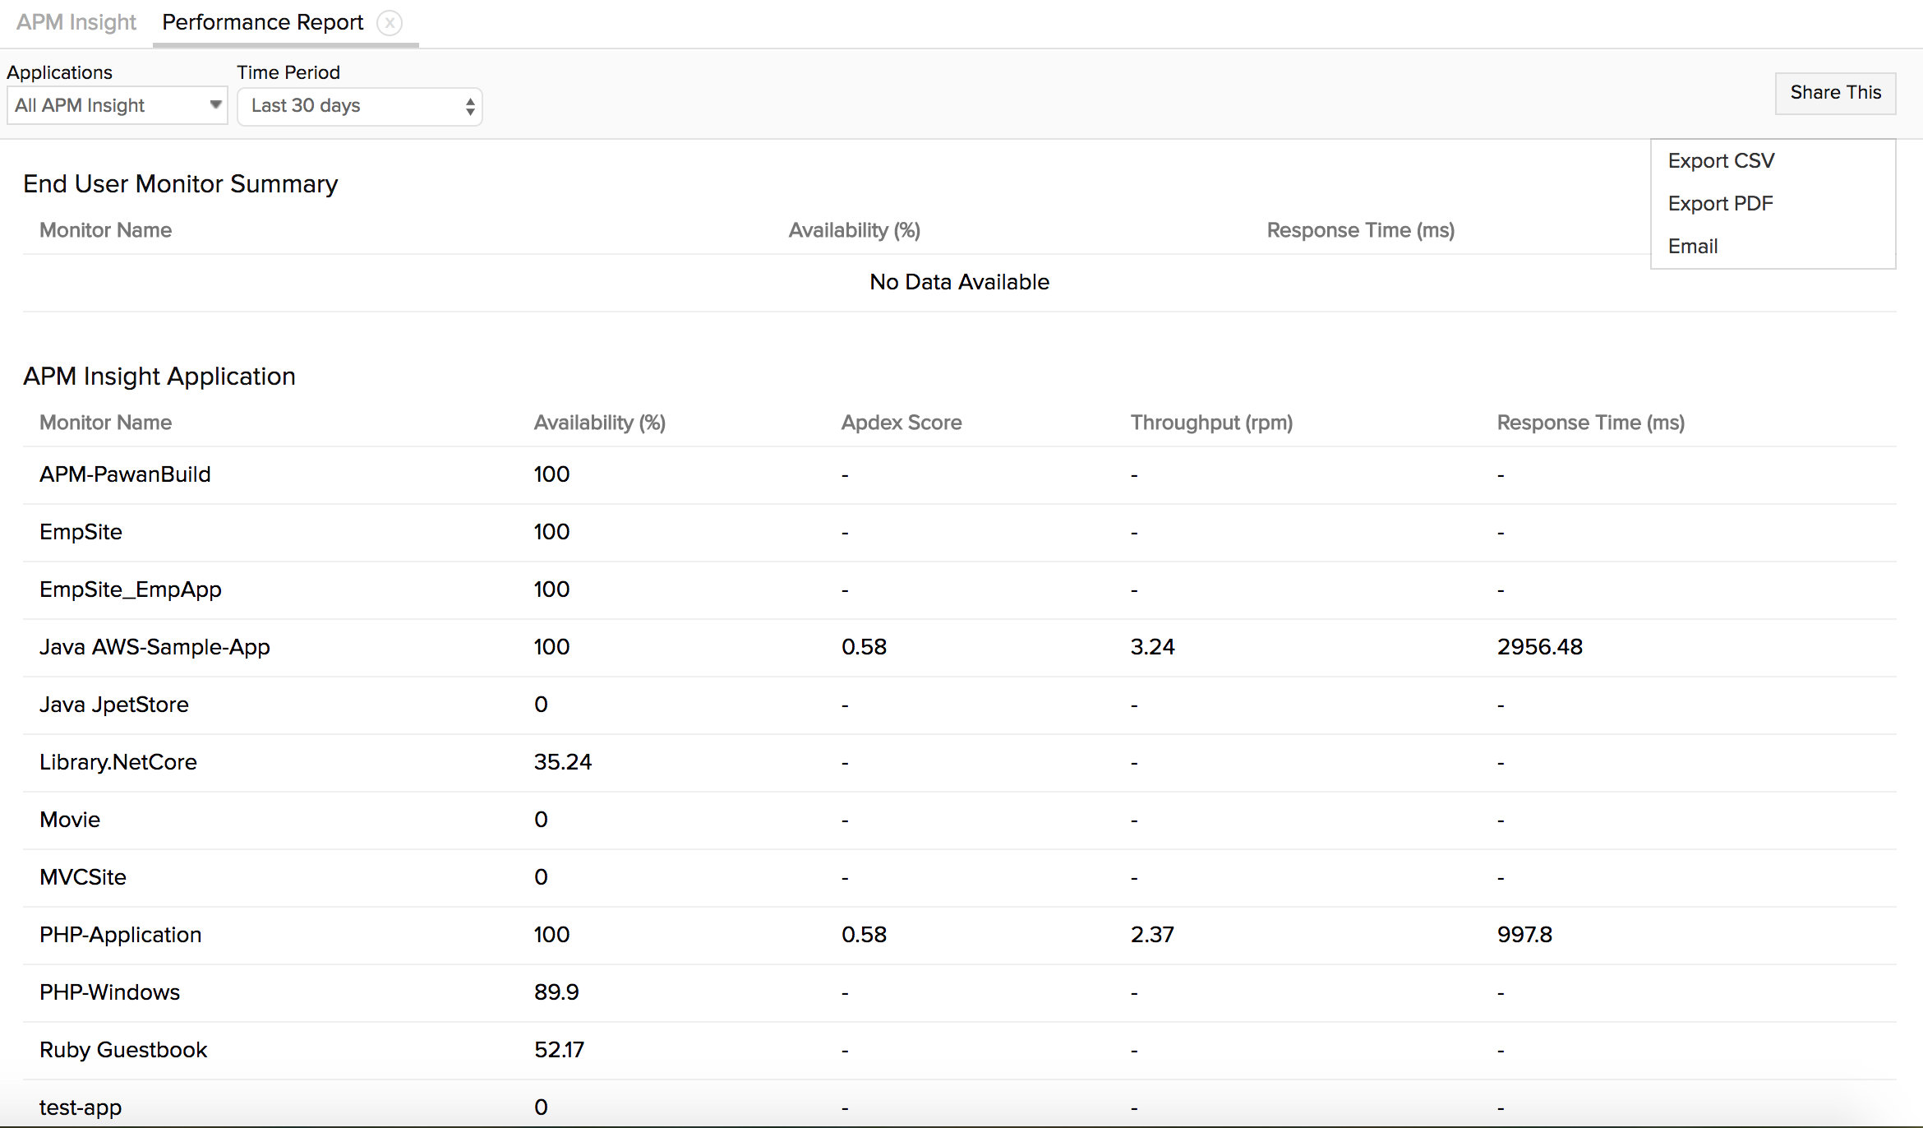Open the Library.NetCore monitor

(x=118, y=762)
